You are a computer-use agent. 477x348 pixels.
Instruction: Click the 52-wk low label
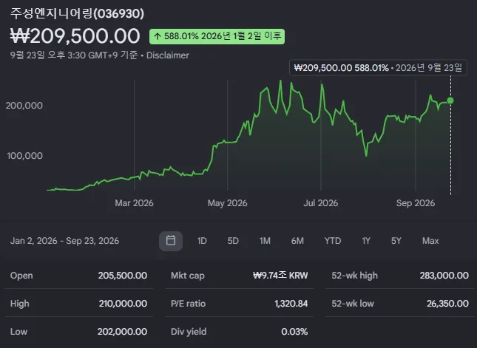click(353, 304)
